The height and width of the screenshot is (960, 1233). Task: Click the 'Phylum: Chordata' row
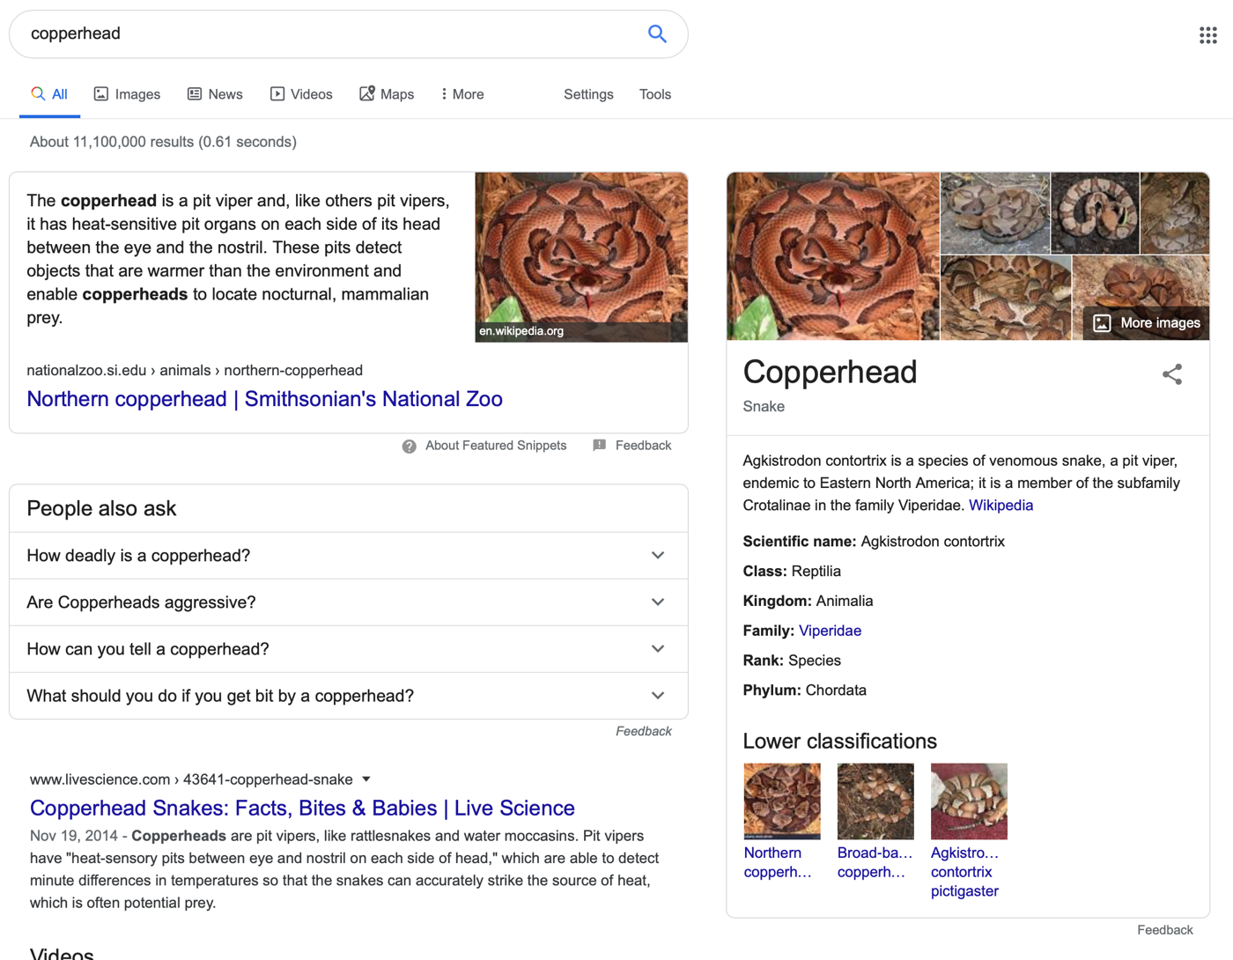(x=804, y=690)
